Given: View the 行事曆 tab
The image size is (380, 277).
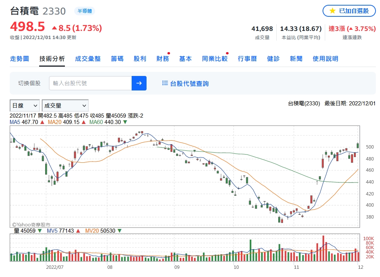Looking at the screenshot, I should [x=247, y=58].
